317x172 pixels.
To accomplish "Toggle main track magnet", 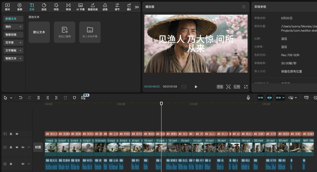I will [260, 98].
